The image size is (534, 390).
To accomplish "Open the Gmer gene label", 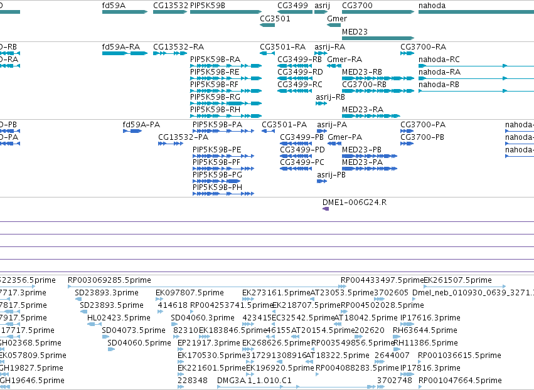I will [x=337, y=19].
